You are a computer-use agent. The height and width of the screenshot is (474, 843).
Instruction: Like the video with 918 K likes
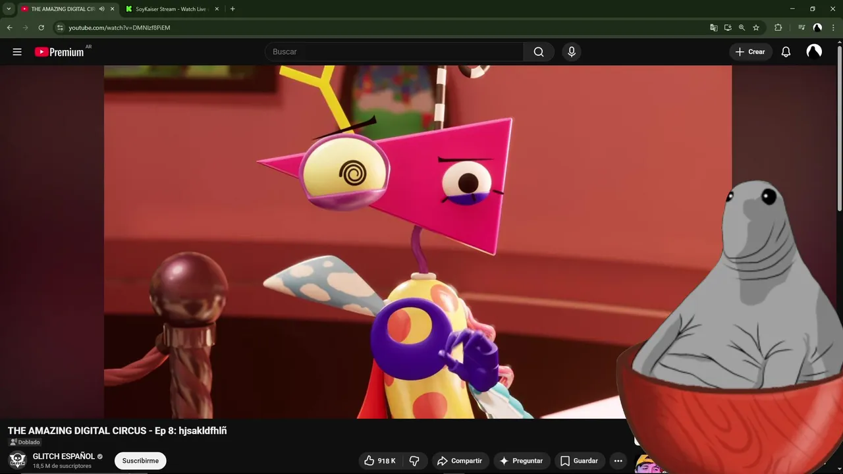(x=380, y=461)
